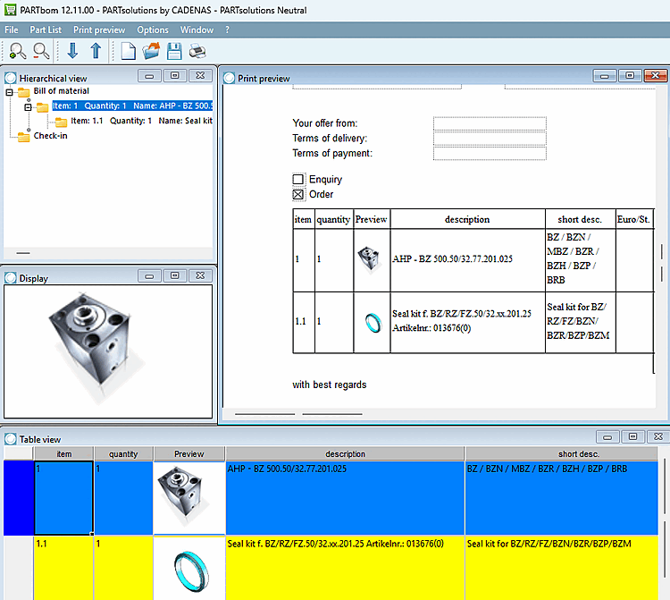Open the Options menu

click(153, 30)
